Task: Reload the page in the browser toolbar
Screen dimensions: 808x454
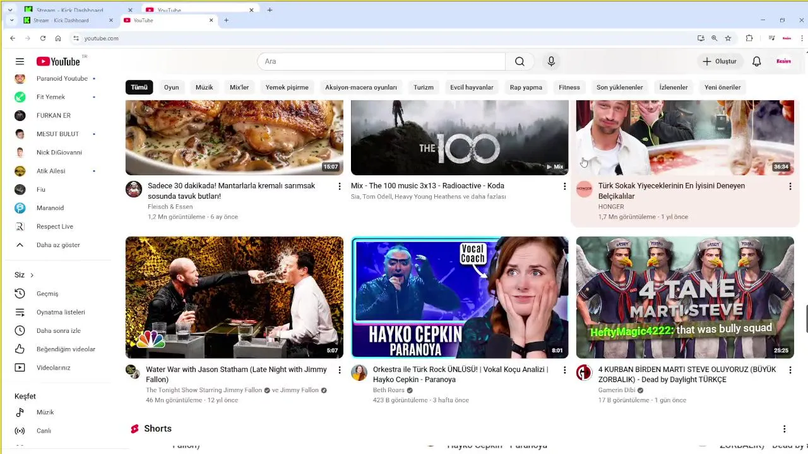Action: (43, 38)
